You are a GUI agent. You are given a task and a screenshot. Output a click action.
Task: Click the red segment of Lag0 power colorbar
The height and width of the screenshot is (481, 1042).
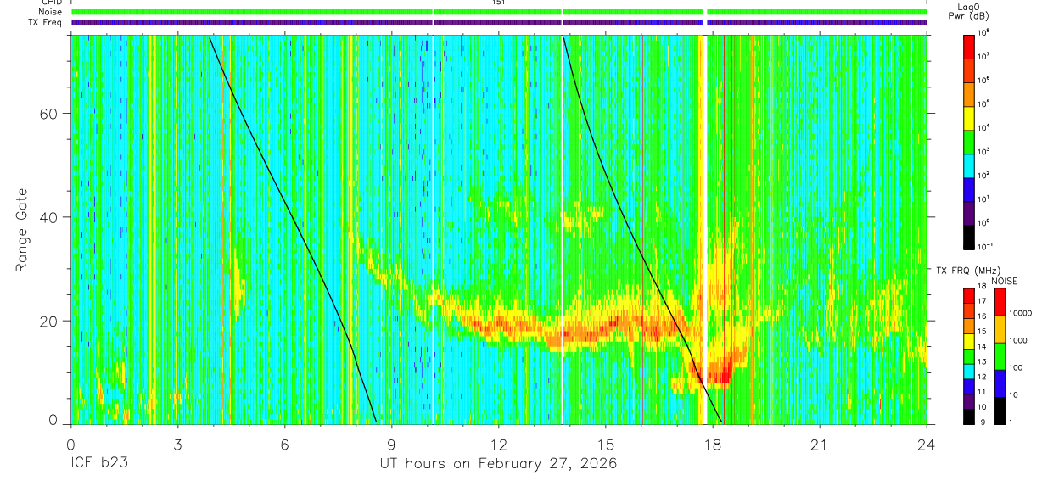click(970, 45)
